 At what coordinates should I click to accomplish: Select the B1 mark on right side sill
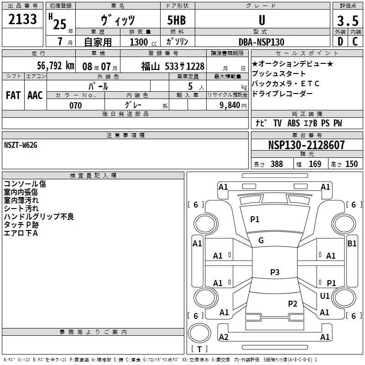tap(352, 244)
